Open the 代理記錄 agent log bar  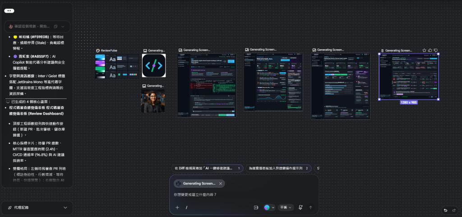tap(37, 208)
